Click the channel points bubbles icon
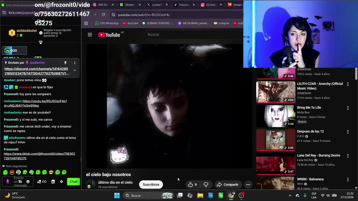The width and height of the screenshot is (358, 201). click(39, 182)
